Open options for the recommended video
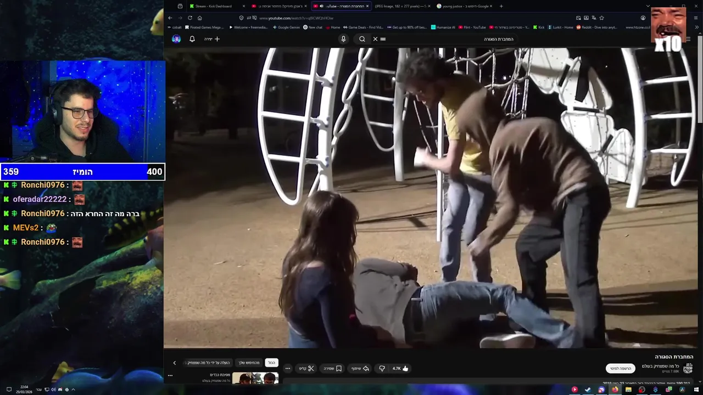 pyautogui.click(x=170, y=376)
